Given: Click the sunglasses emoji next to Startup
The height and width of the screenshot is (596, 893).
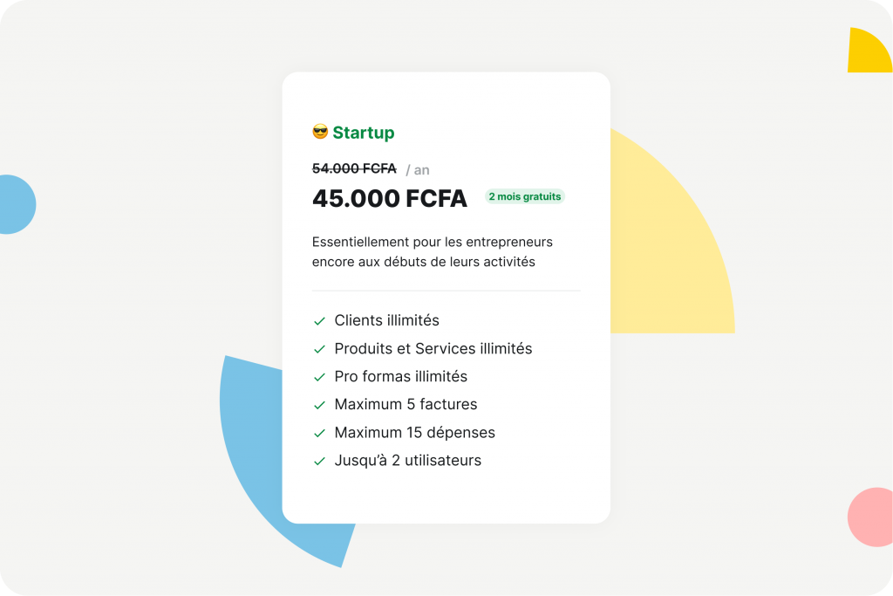Looking at the screenshot, I should (x=320, y=133).
